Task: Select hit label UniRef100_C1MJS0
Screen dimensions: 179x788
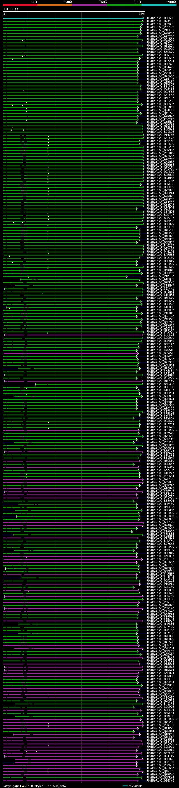Action: (161, 276)
